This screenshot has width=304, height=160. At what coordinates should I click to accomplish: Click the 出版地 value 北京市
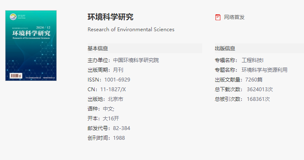116,99
